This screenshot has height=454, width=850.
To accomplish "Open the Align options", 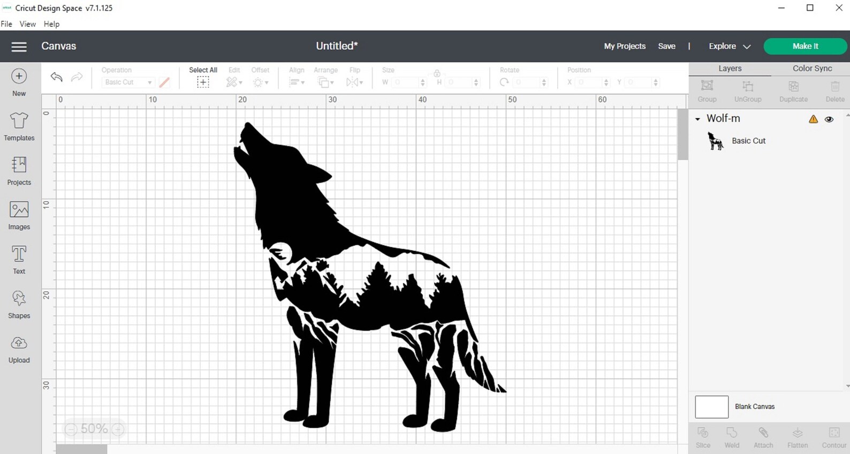I will point(297,82).
